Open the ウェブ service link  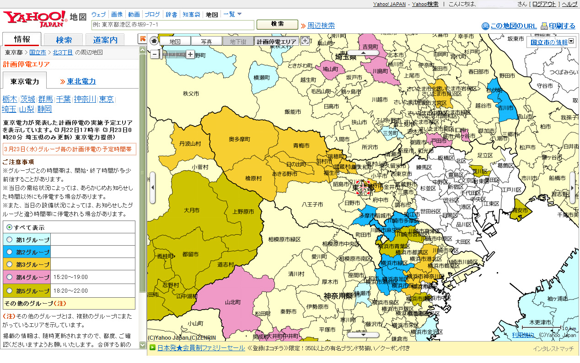click(98, 14)
